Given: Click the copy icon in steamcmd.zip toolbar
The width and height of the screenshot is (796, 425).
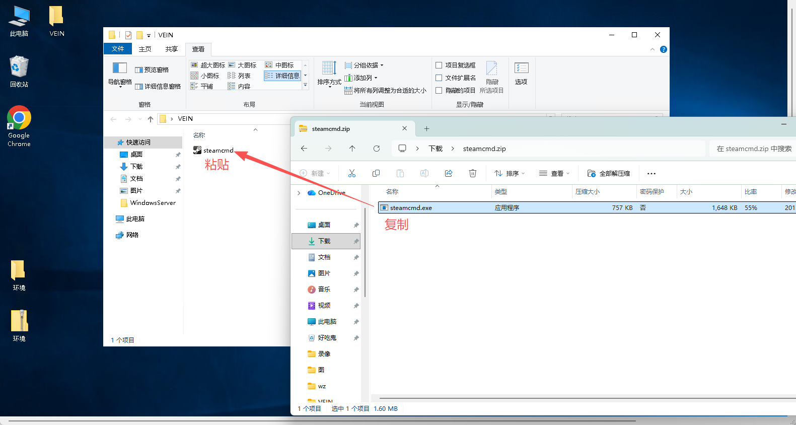Looking at the screenshot, I should coord(376,173).
